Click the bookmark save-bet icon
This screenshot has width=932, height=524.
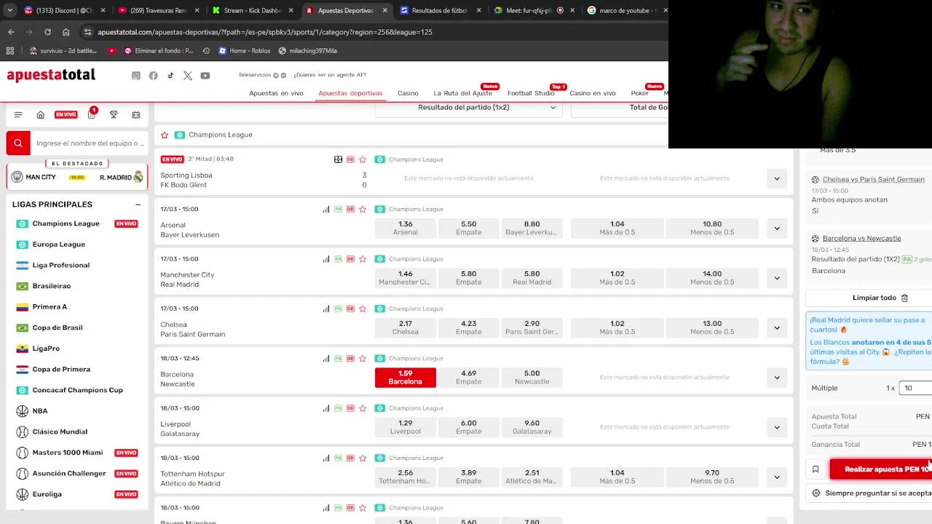point(815,469)
